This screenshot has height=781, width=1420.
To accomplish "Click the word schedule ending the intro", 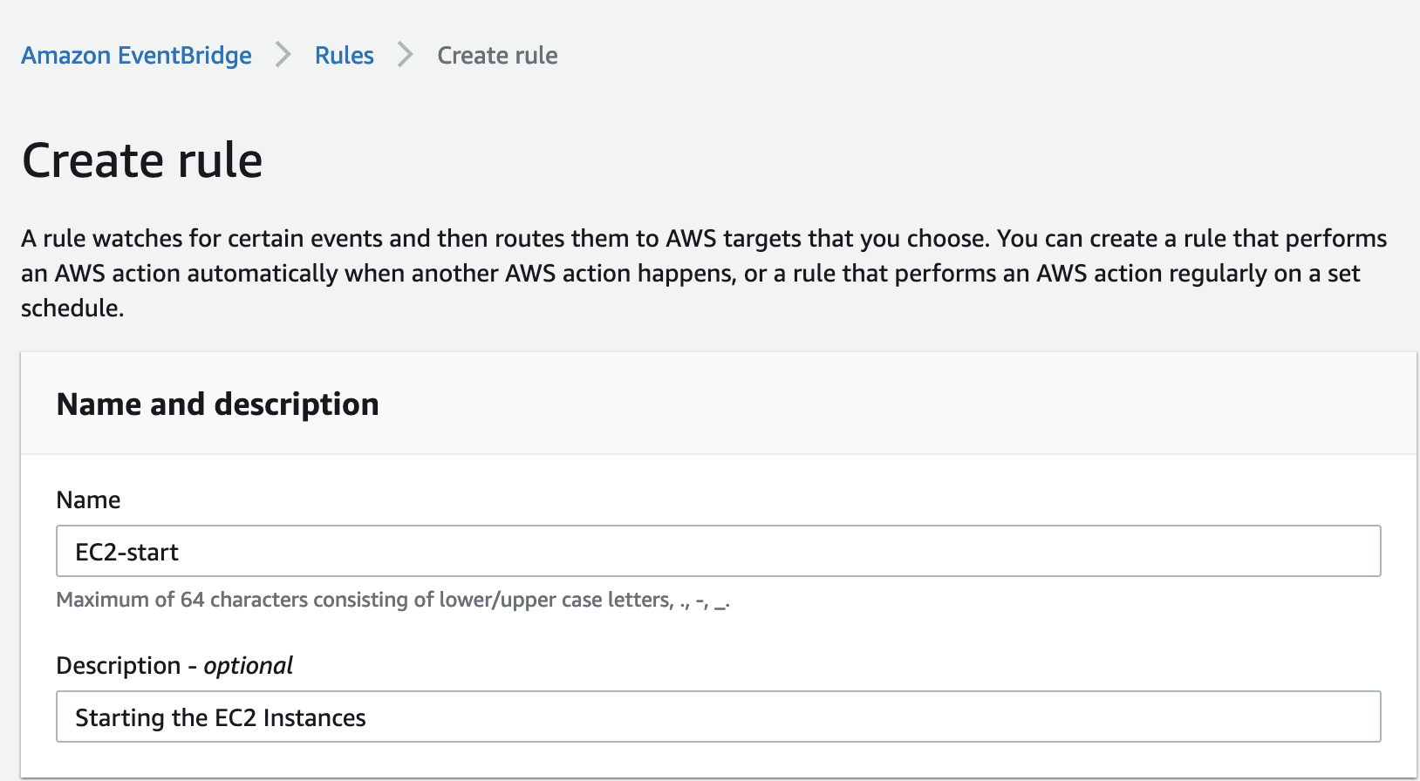I will coord(72,309).
